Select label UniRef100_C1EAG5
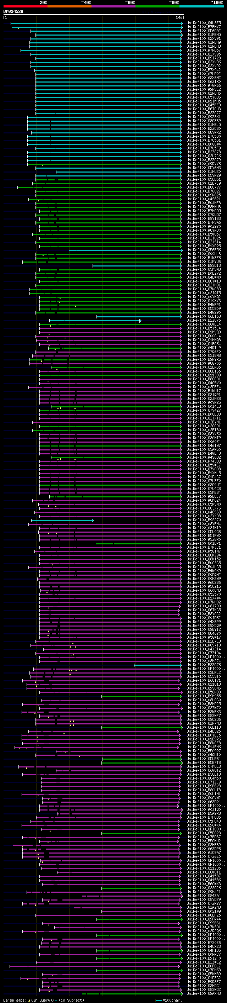Viewport: 227px width, 1003px height. tap(204, 368)
